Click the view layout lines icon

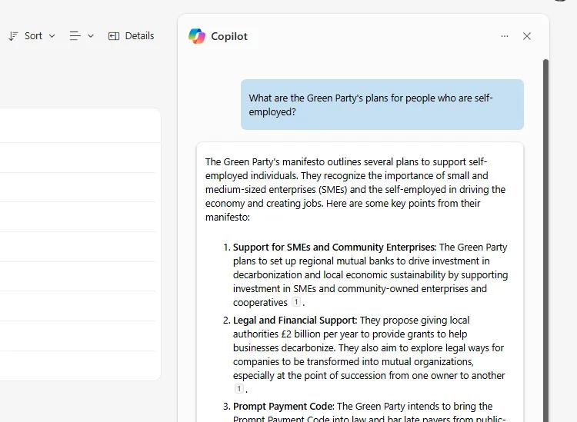75,36
